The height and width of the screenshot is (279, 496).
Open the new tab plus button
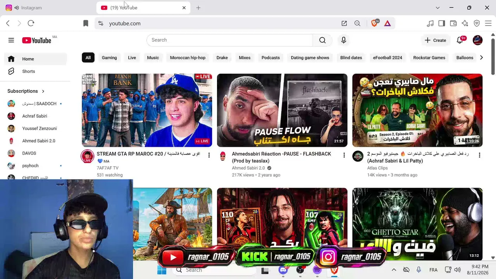click(198, 8)
